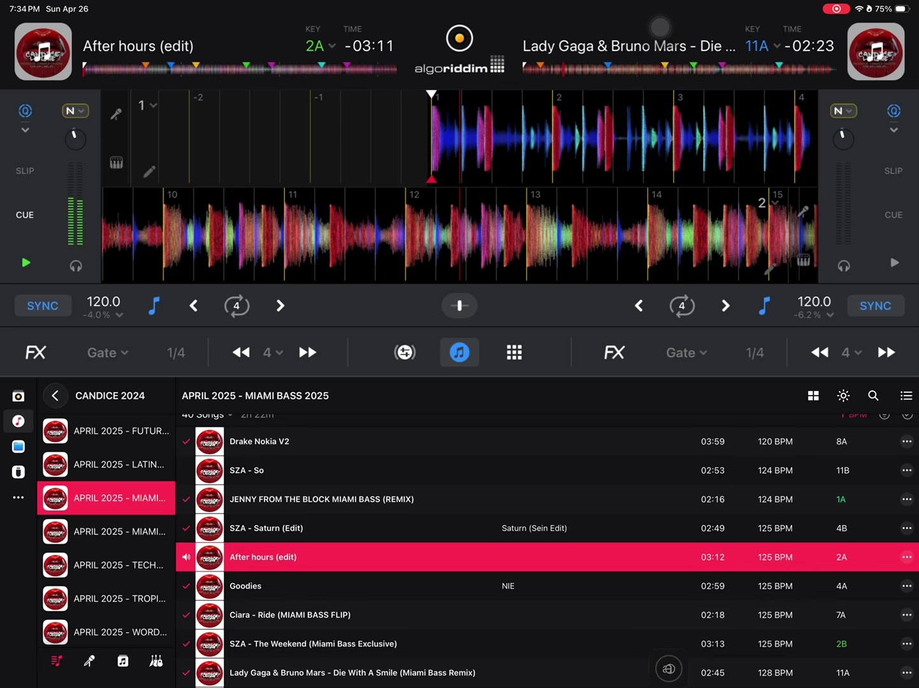This screenshot has width=919, height=688.
Task: Open the left deck beat jump size 4 dropdown
Action: (273, 352)
